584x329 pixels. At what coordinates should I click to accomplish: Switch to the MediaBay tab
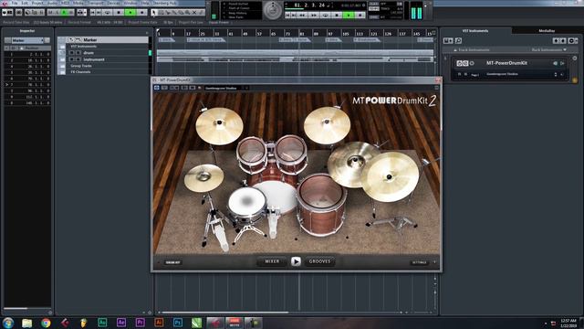(547, 30)
